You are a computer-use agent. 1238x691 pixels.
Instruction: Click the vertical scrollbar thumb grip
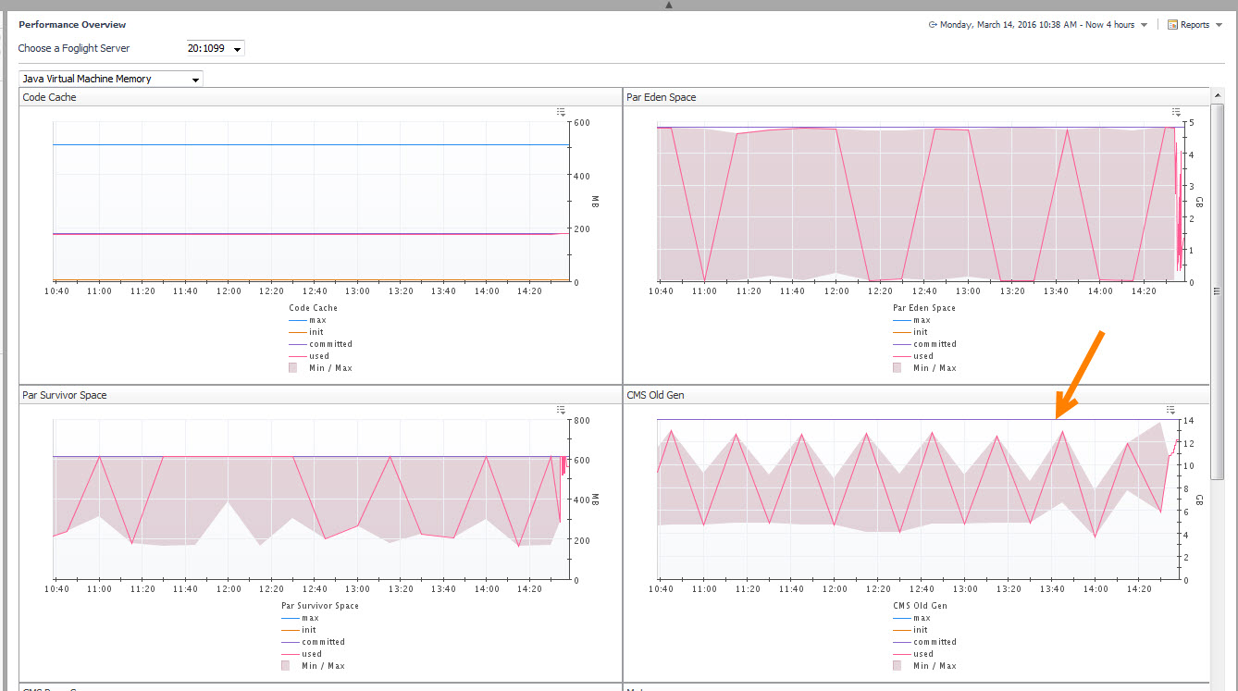[x=1219, y=291]
